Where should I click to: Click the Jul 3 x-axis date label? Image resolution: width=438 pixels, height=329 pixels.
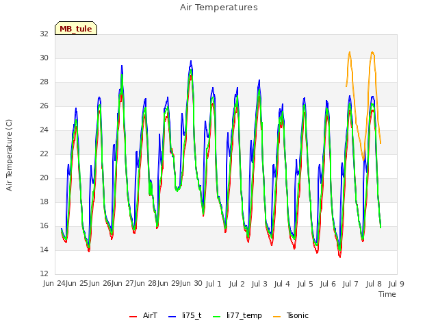click(x=259, y=284)
